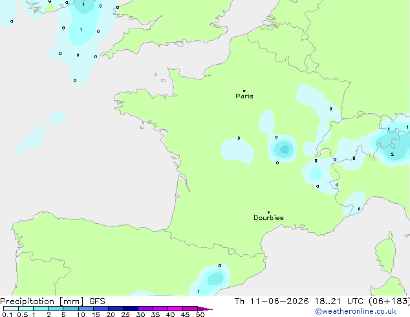Viewport: 410px width, 317px height.
Task: Click the map value '2' over the Alps
Action: (x=393, y=155)
